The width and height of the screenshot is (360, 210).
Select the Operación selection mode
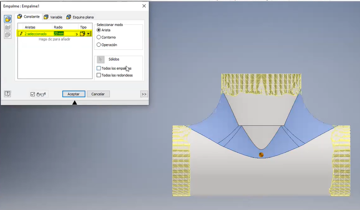(99, 45)
